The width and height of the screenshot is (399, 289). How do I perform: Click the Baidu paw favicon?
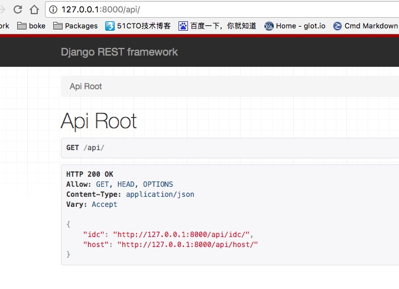point(183,26)
